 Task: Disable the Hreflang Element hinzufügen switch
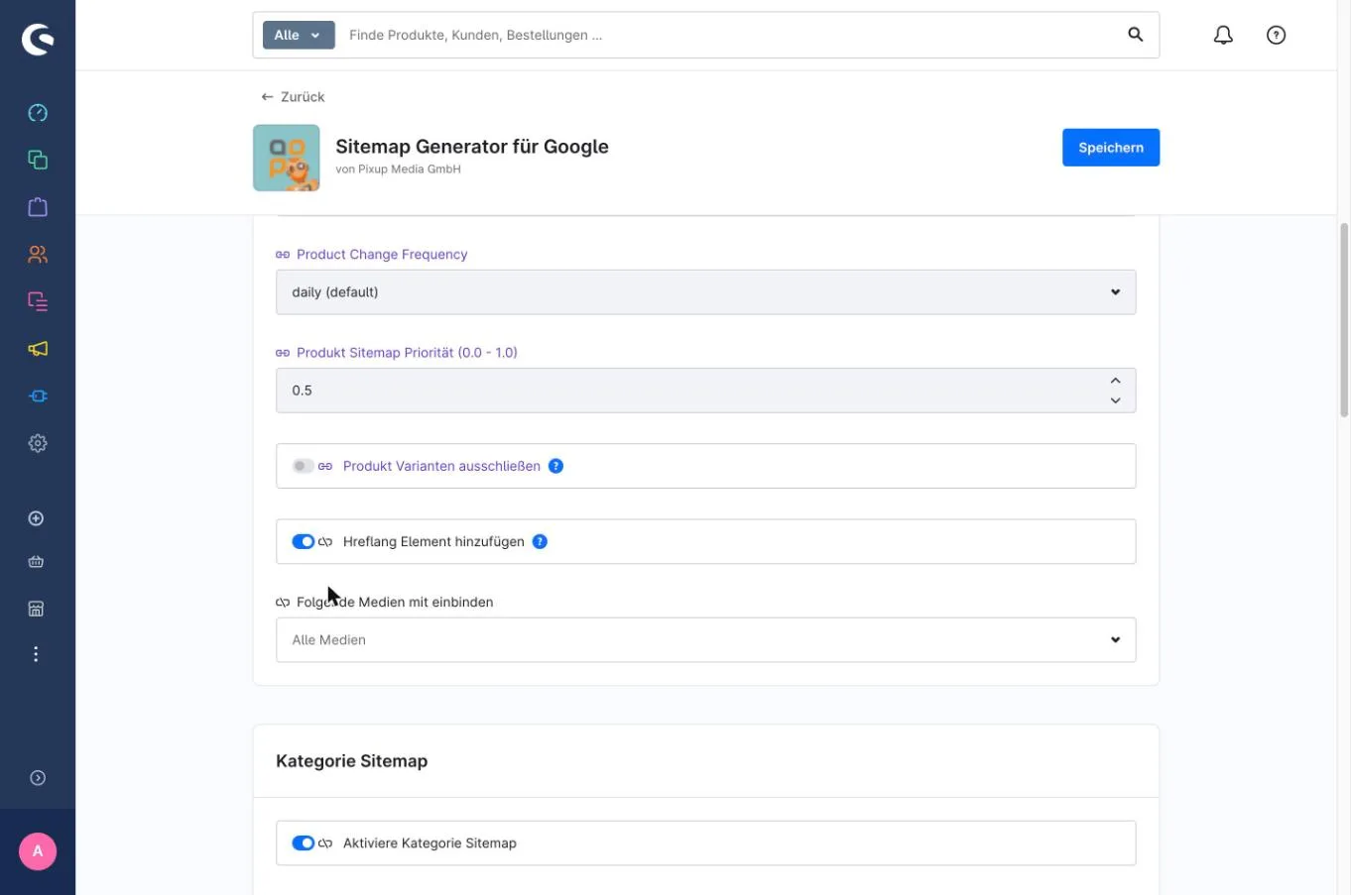(x=303, y=541)
